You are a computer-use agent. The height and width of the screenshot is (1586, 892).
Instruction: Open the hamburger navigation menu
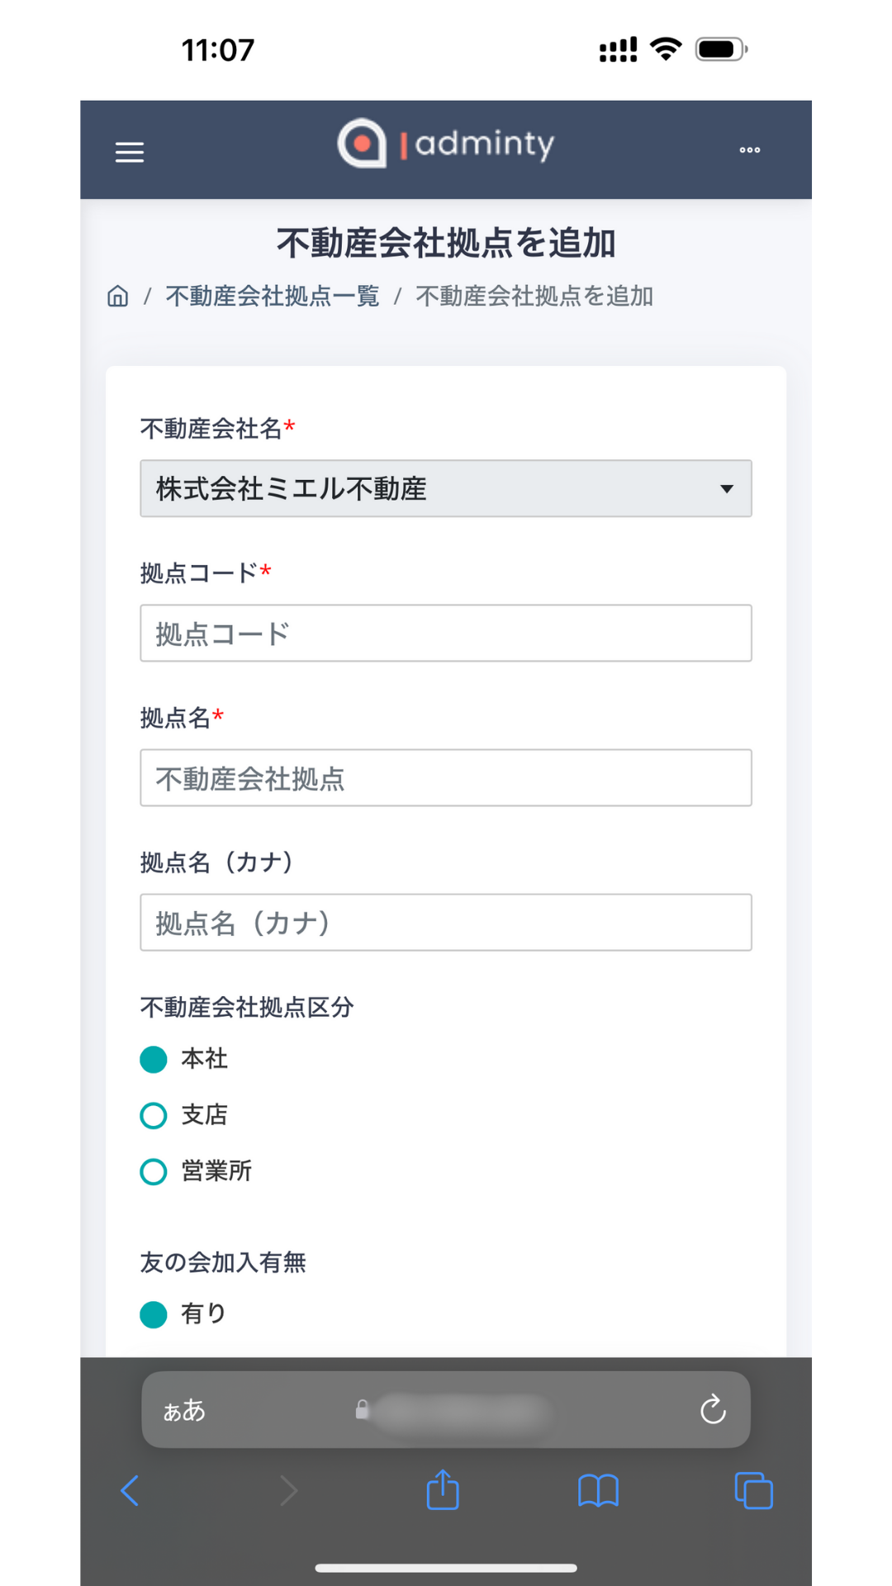pyautogui.click(x=130, y=152)
